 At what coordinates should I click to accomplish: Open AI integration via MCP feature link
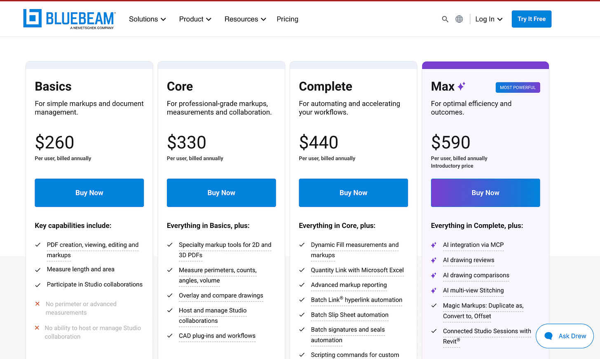[473, 245]
